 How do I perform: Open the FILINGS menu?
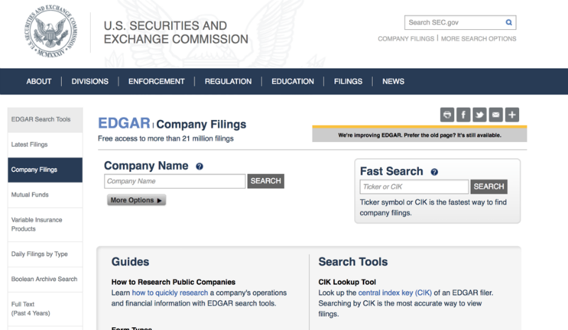[x=348, y=82]
